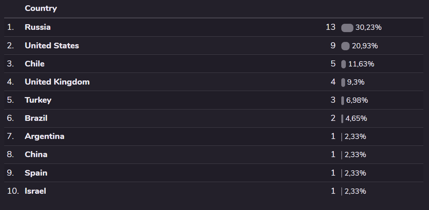
Task: Click Russia's 30,23% percentage bar
Action: 347,28
